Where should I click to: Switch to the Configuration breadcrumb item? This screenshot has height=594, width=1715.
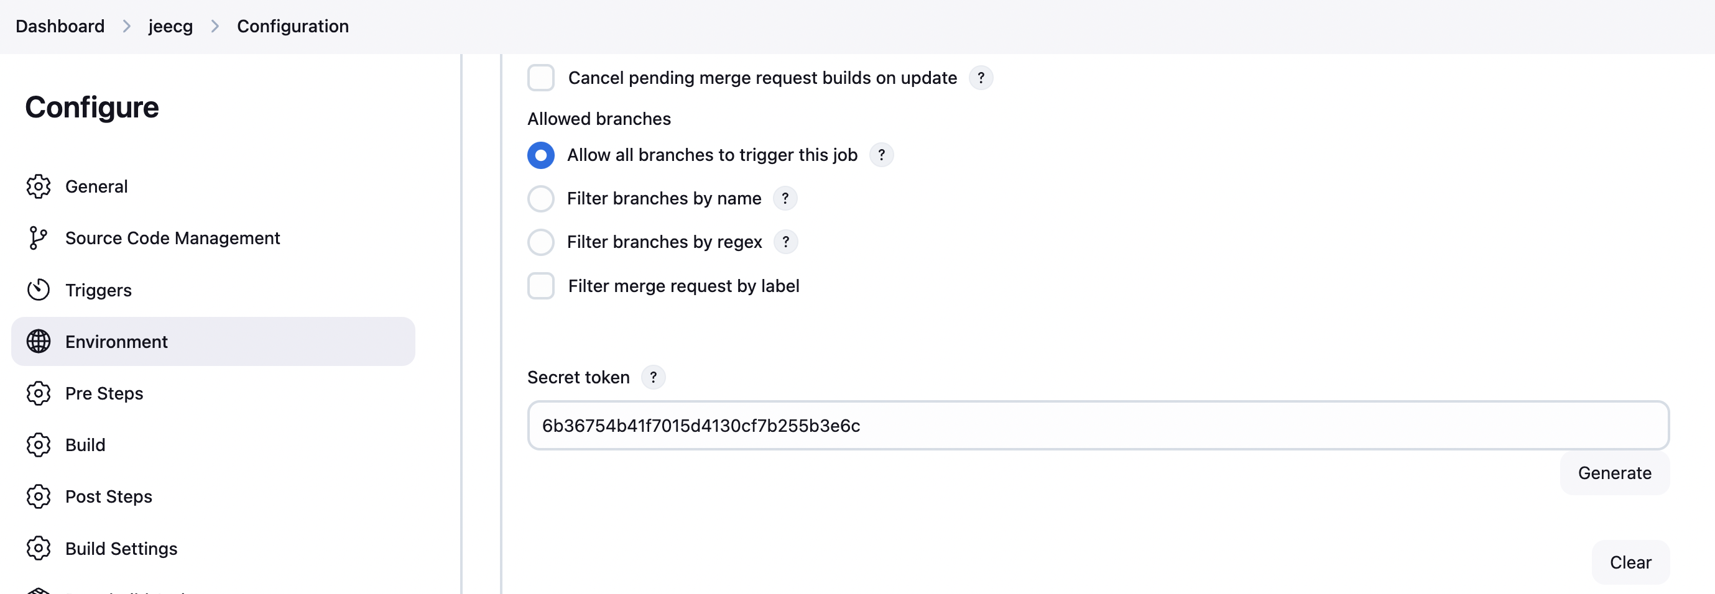293,26
